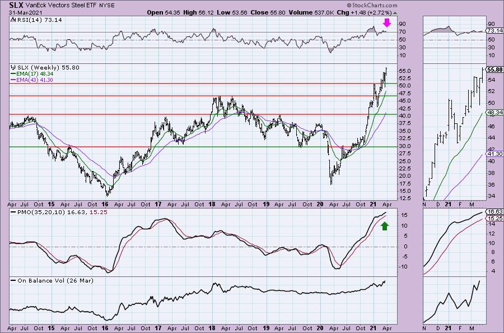Open the StockCharts.com copyright link
The image size is (504, 333).
[x=372, y=5]
